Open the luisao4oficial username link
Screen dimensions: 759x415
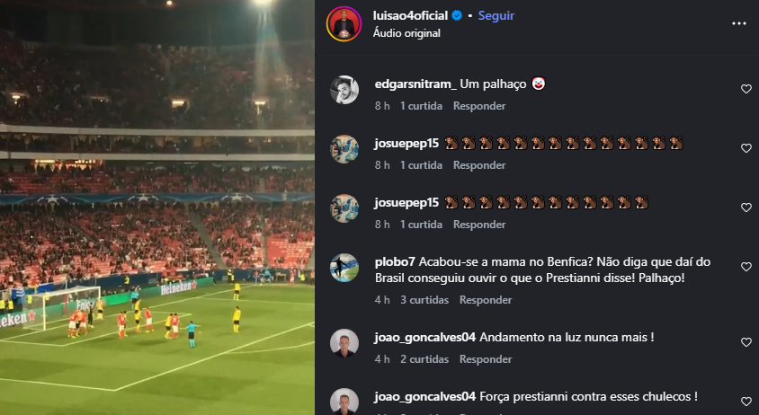410,15
